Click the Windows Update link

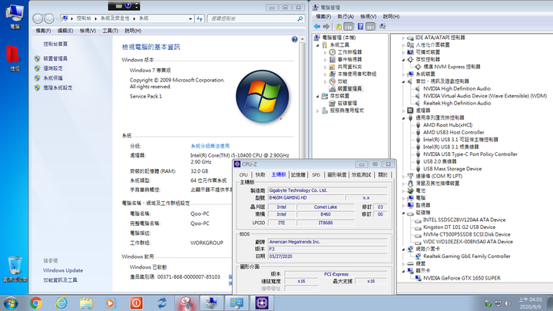click(63, 270)
